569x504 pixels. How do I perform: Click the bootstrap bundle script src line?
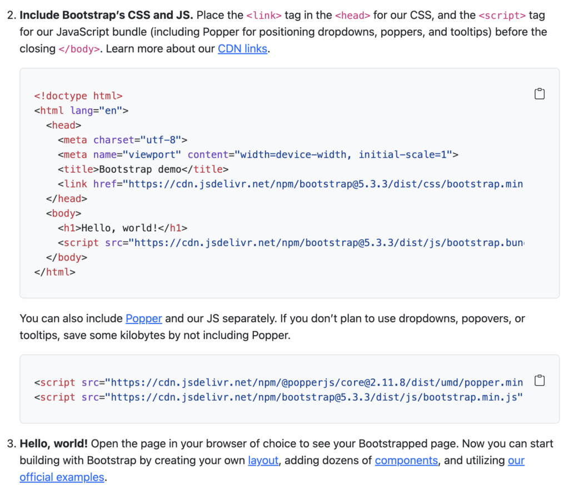coord(291,242)
